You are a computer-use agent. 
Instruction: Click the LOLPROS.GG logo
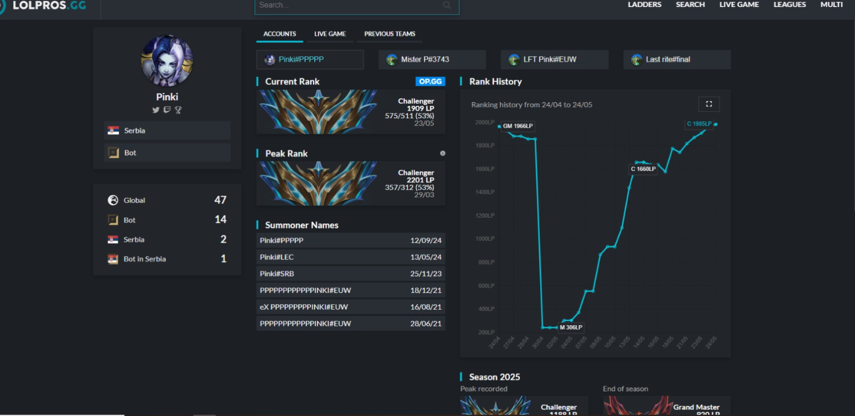pyautogui.click(x=44, y=6)
